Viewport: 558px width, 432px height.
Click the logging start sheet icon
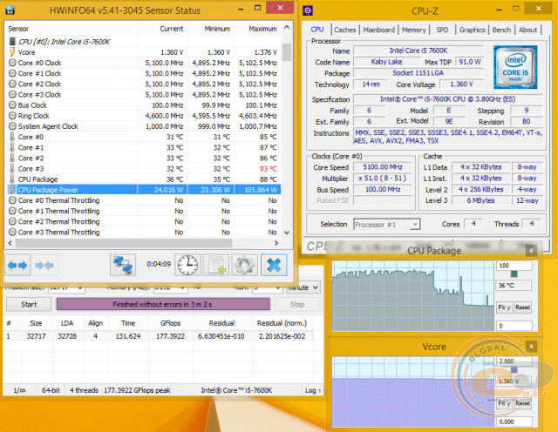tap(216, 265)
